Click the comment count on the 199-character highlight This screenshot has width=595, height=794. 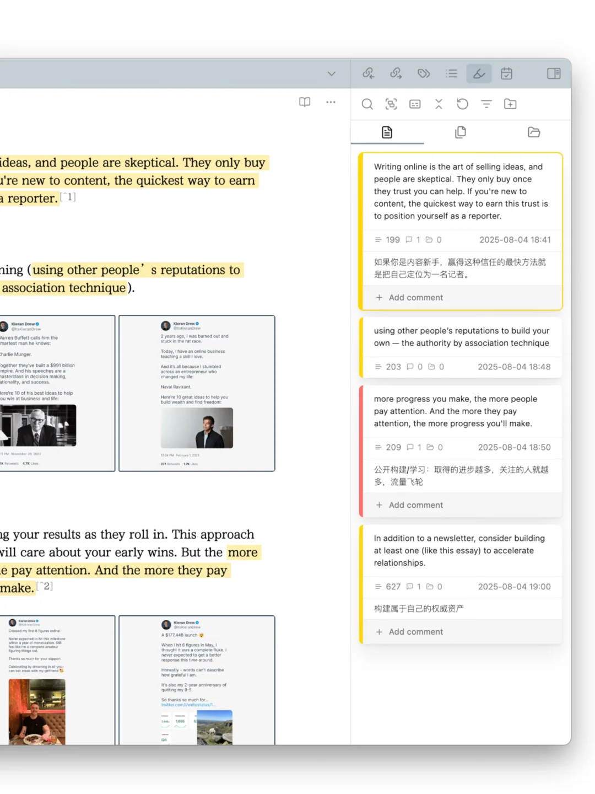(x=413, y=239)
